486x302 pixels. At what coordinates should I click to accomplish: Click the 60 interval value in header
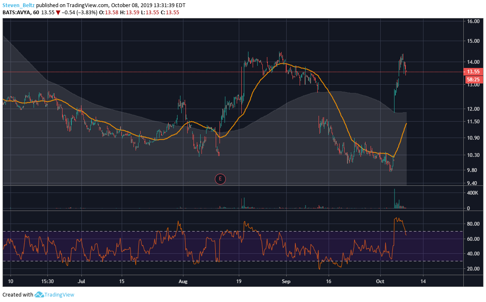tap(36, 13)
